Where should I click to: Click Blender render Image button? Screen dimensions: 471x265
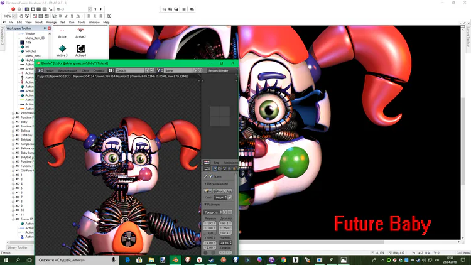[208, 191]
